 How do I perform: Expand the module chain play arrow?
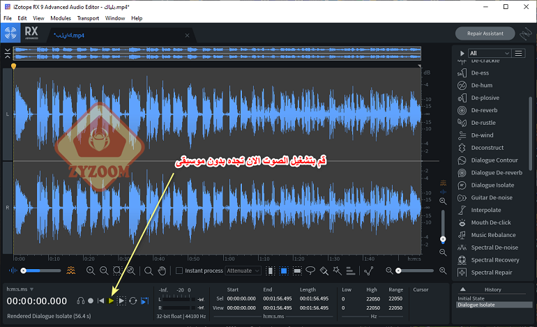point(462,53)
